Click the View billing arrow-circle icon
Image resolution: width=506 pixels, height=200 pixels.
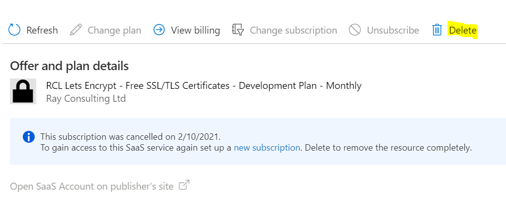point(159,30)
